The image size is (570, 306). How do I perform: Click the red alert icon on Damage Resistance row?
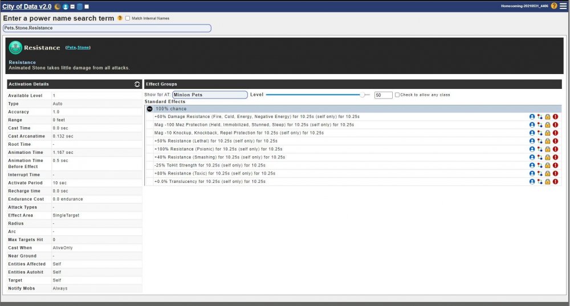click(x=555, y=117)
